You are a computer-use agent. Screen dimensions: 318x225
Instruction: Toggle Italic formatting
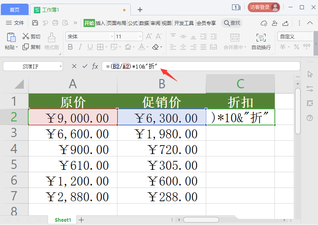coord(80,47)
